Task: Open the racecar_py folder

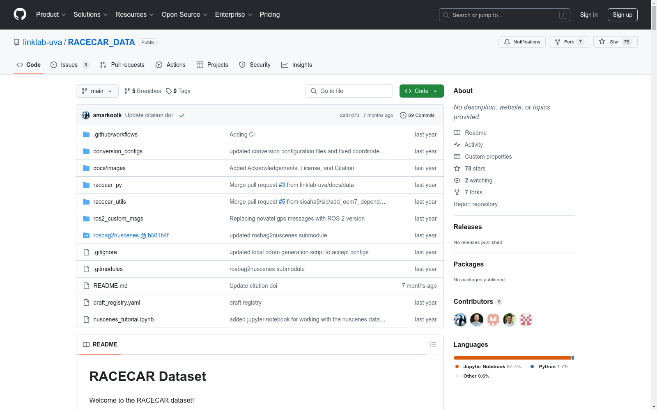Action: tap(108, 185)
